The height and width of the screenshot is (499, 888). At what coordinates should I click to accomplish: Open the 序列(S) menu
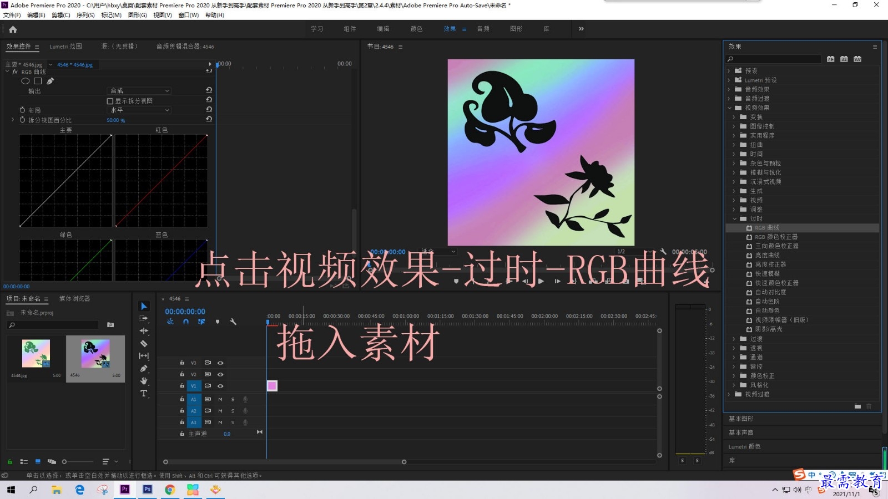pos(85,15)
